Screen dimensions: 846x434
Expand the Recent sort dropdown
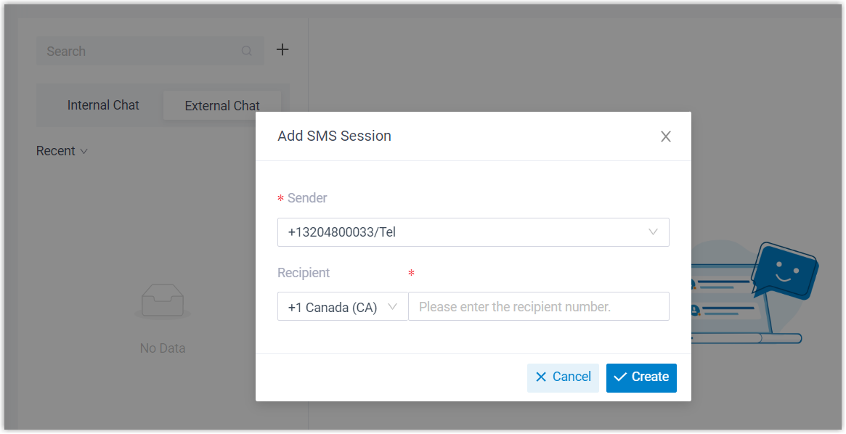[62, 151]
